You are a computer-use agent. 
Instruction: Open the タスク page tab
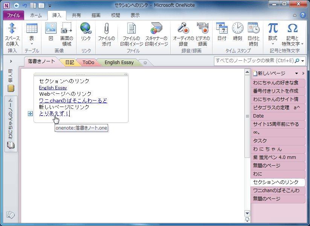pyautogui.click(x=278, y=141)
